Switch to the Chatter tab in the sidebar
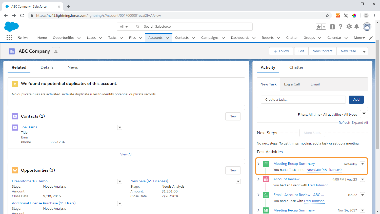Viewport: 380px width, 214px height. point(296,67)
